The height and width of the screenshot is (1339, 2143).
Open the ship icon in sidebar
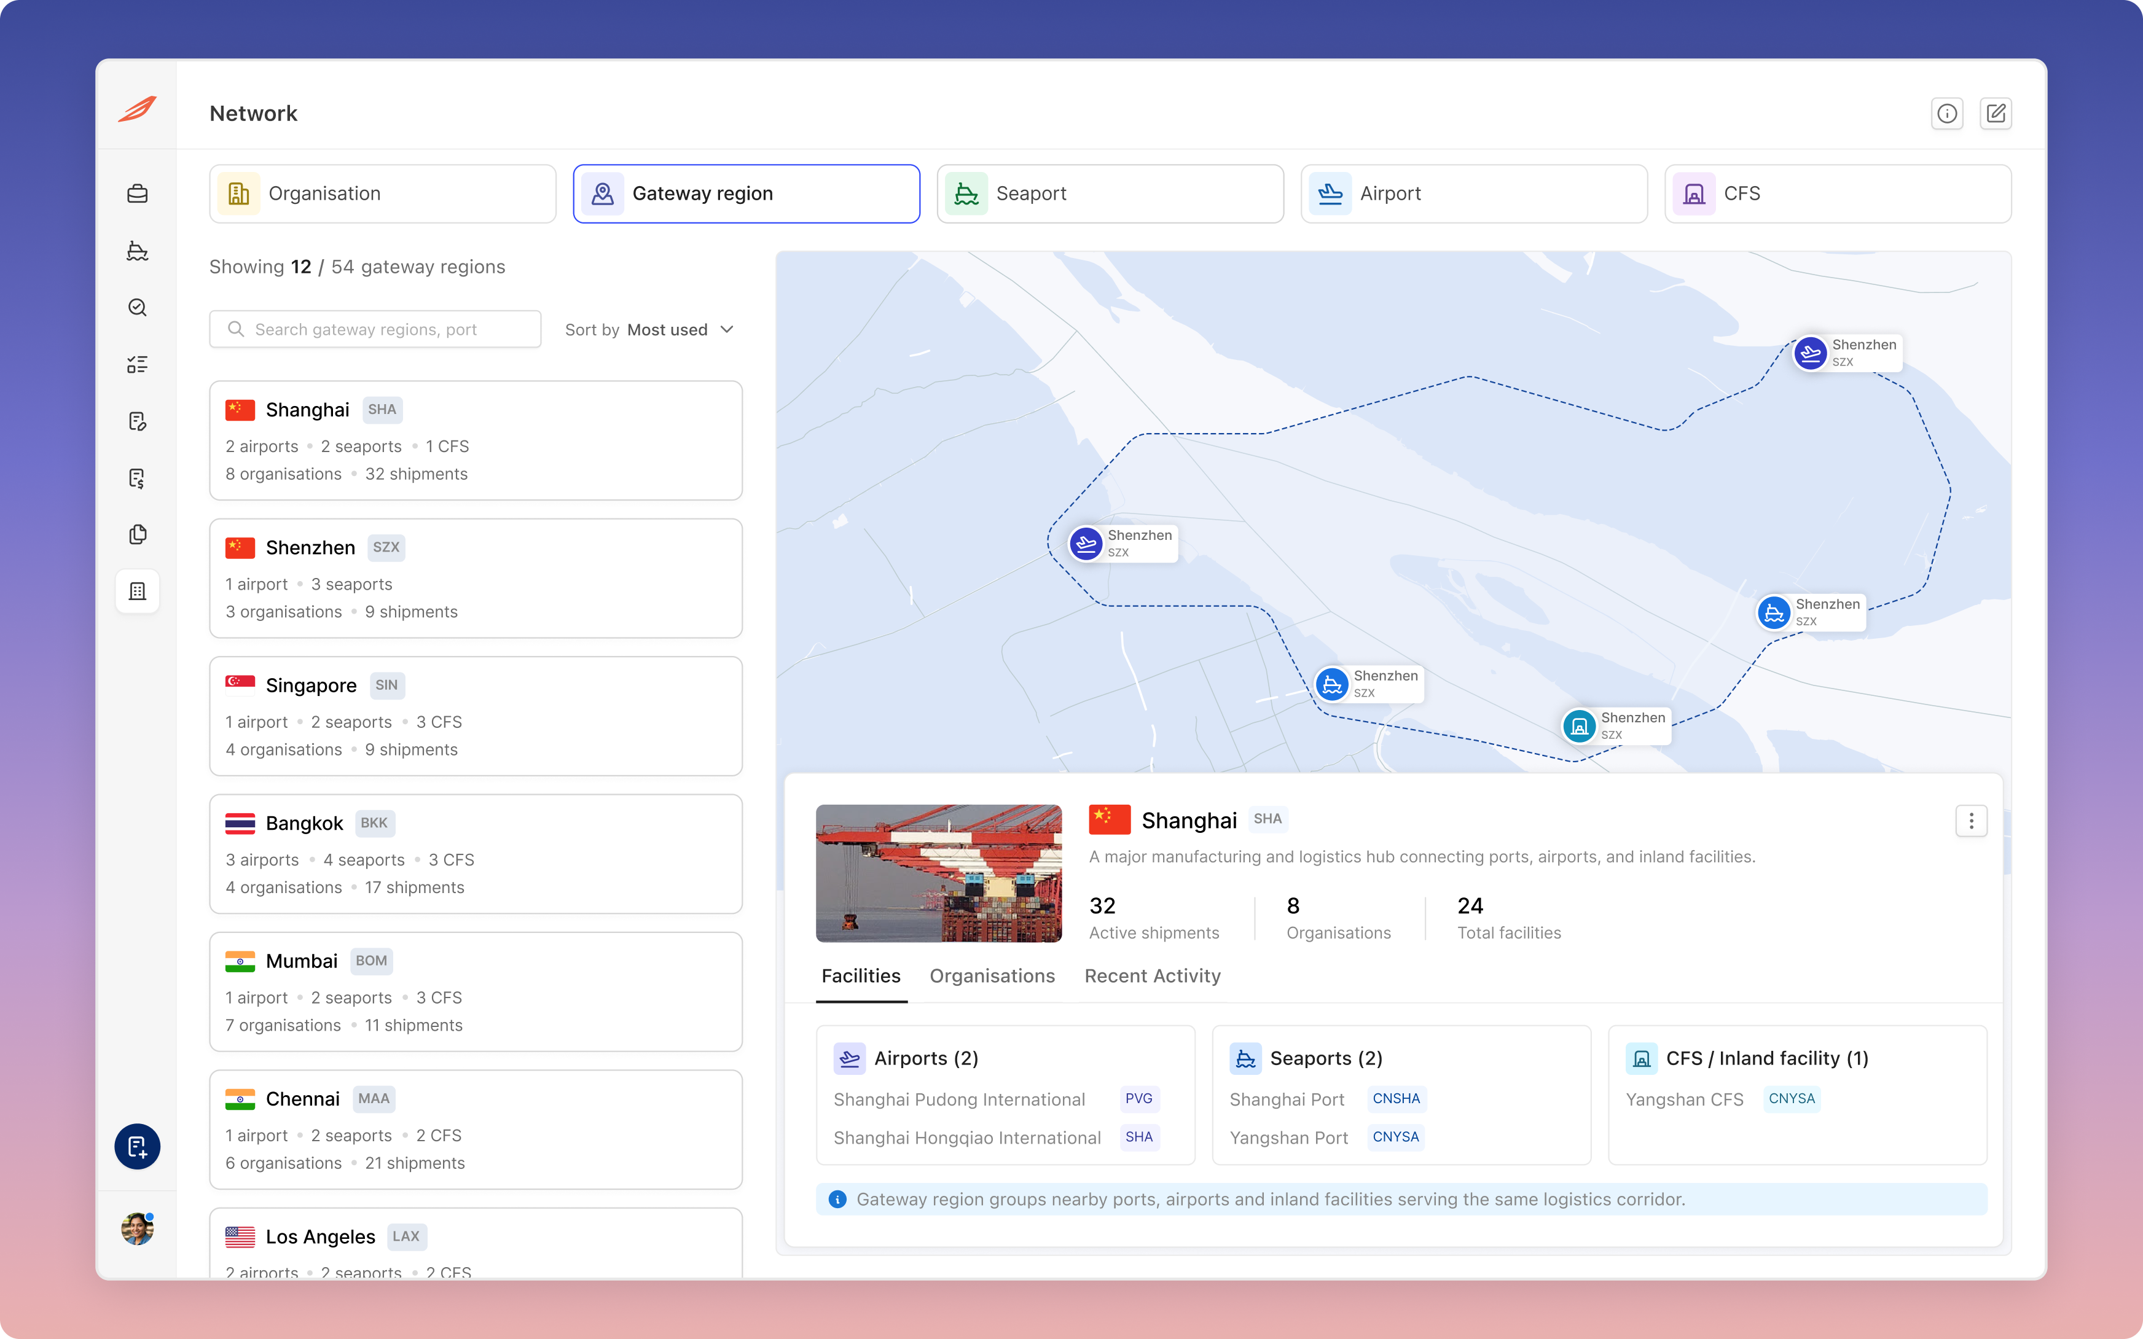click(x=137, y=251)
